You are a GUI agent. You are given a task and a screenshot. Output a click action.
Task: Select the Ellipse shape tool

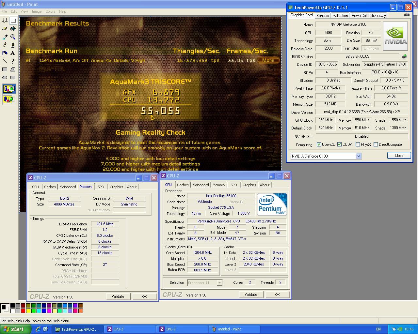(x=5, y=77)
